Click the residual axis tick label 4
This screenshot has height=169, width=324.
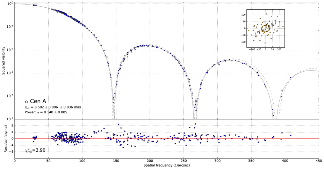12,132
